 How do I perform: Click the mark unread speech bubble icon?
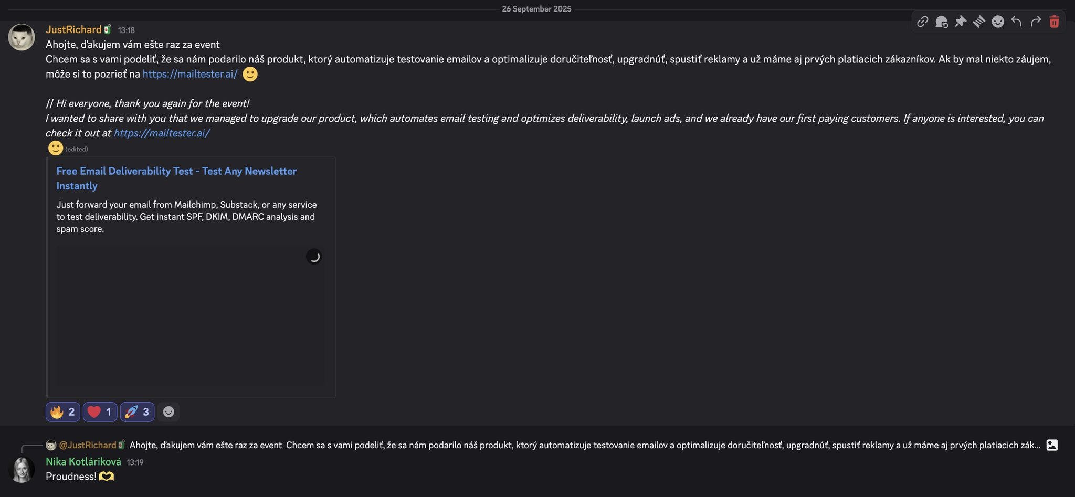pos(941,22)
